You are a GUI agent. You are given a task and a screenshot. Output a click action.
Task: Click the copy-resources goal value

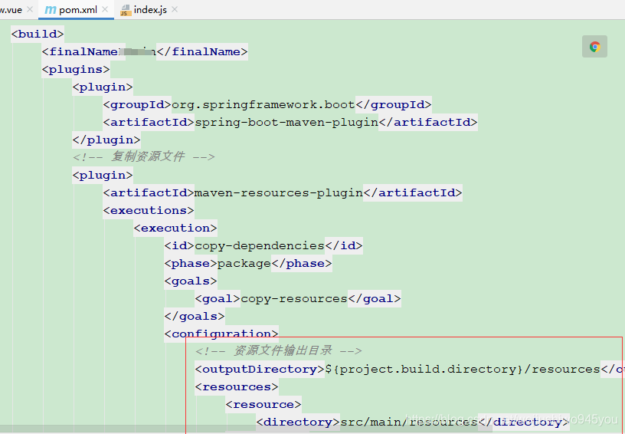[x=294, y=298]
